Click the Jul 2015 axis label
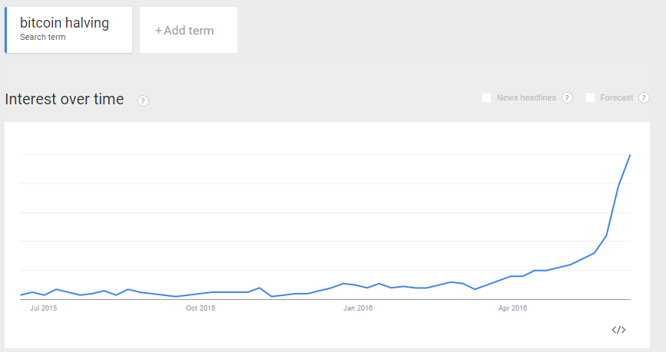 43,308
